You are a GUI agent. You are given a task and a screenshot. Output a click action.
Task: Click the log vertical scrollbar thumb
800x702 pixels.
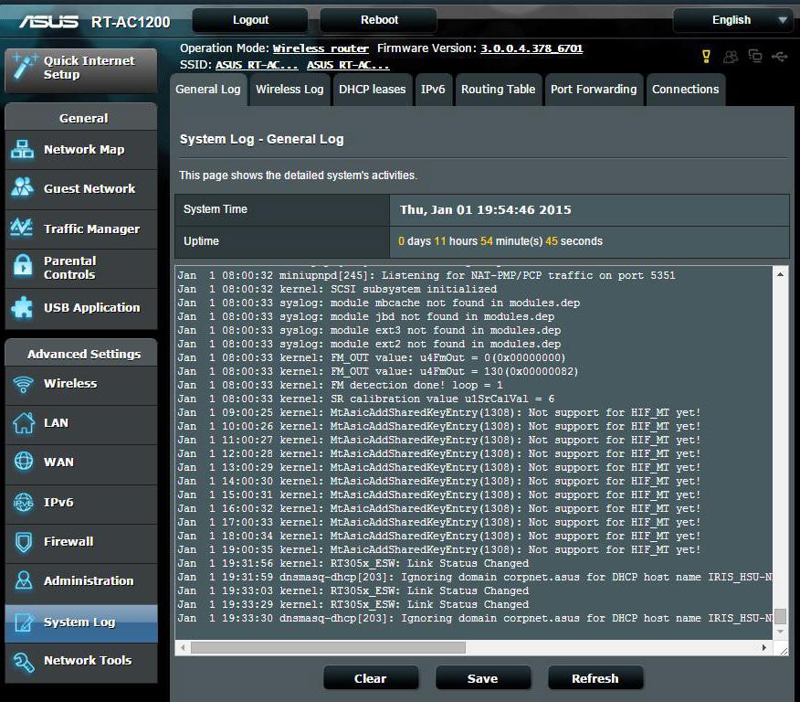780,616
